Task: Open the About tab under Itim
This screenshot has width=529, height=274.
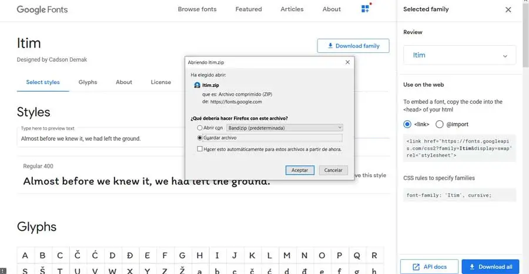Action: pyautogui.click(x=124, y=82)
